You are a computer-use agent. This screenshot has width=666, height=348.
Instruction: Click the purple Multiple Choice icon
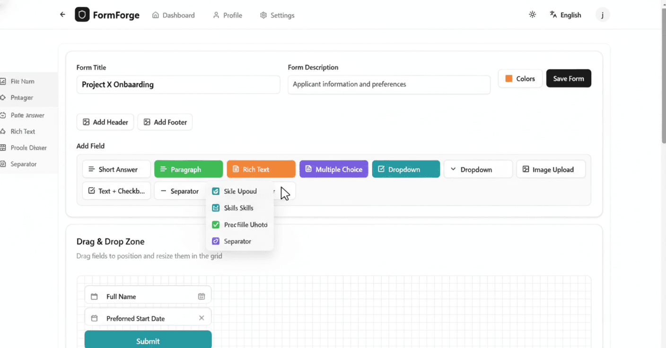(x=308, y=169)
